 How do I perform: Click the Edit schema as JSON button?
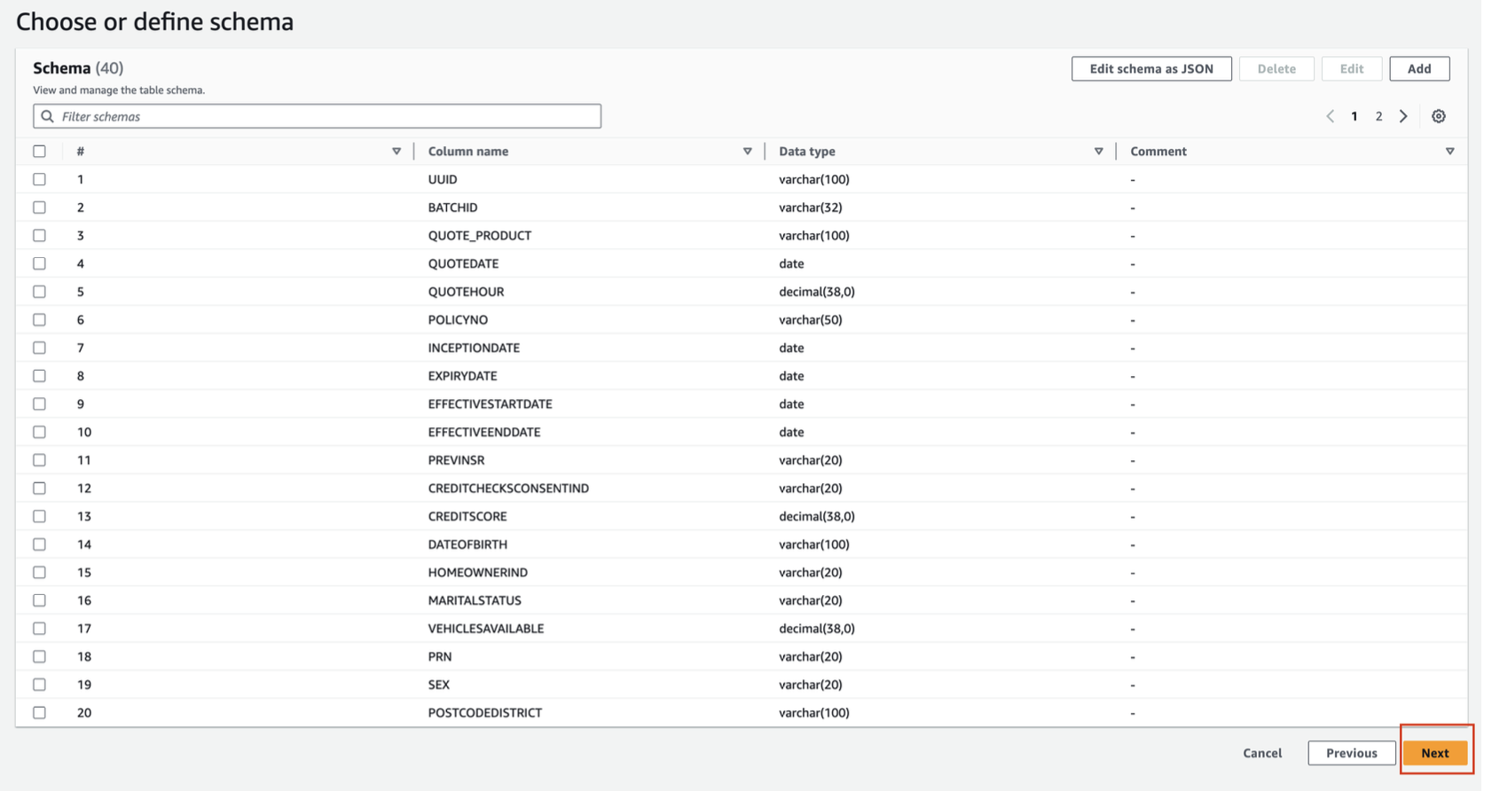click(x=1150, y=69)
